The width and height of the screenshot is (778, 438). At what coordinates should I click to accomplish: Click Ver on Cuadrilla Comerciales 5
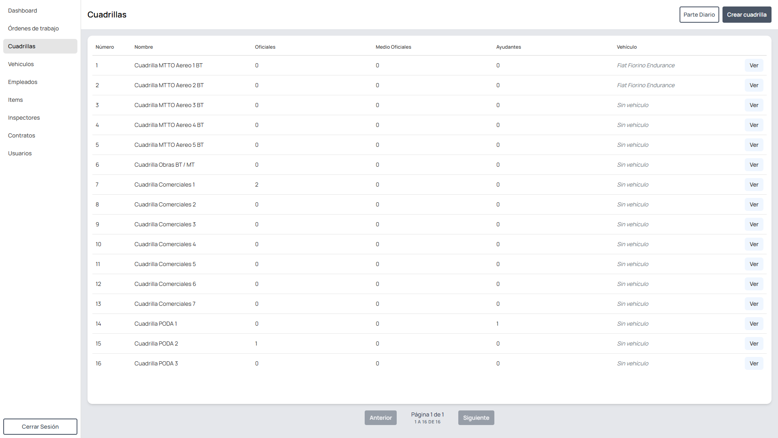(x=754, y=264)
